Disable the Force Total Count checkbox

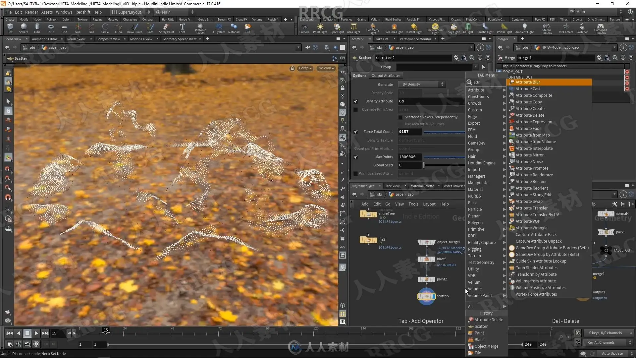(356, 132)
